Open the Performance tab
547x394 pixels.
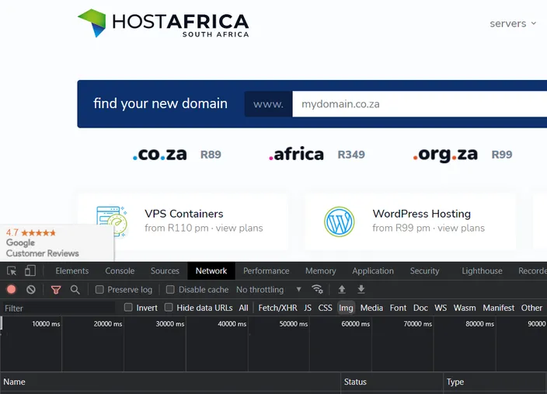pyautogui.click(x=267, y=270)
